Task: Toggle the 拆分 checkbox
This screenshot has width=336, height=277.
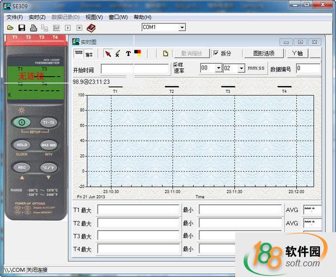Action: 216,54
